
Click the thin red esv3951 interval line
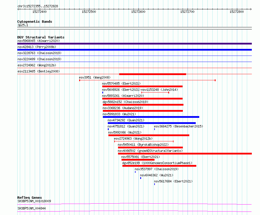(x=148, y=80)
